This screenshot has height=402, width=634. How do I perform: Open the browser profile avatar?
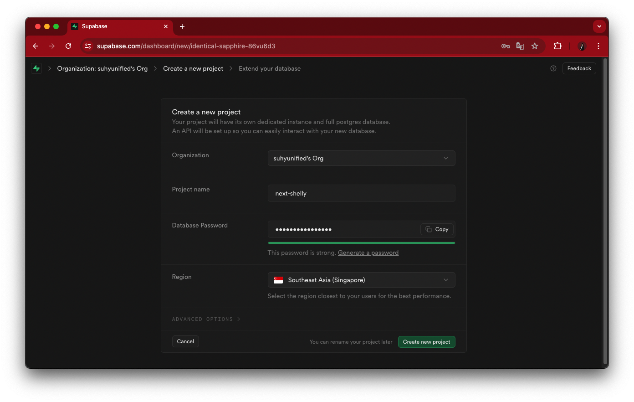582,46
